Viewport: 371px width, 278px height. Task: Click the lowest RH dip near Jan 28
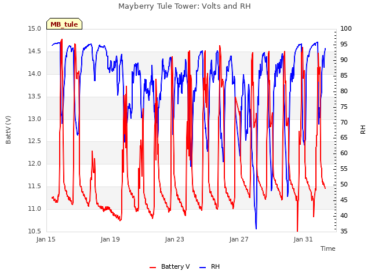256,228
